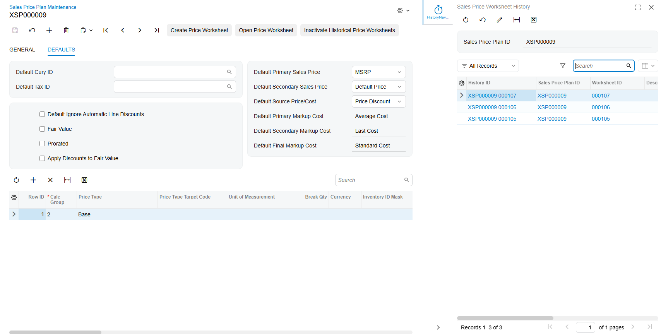
Task: Enable Apply Discounts to Fair Value
Action: 42,158
